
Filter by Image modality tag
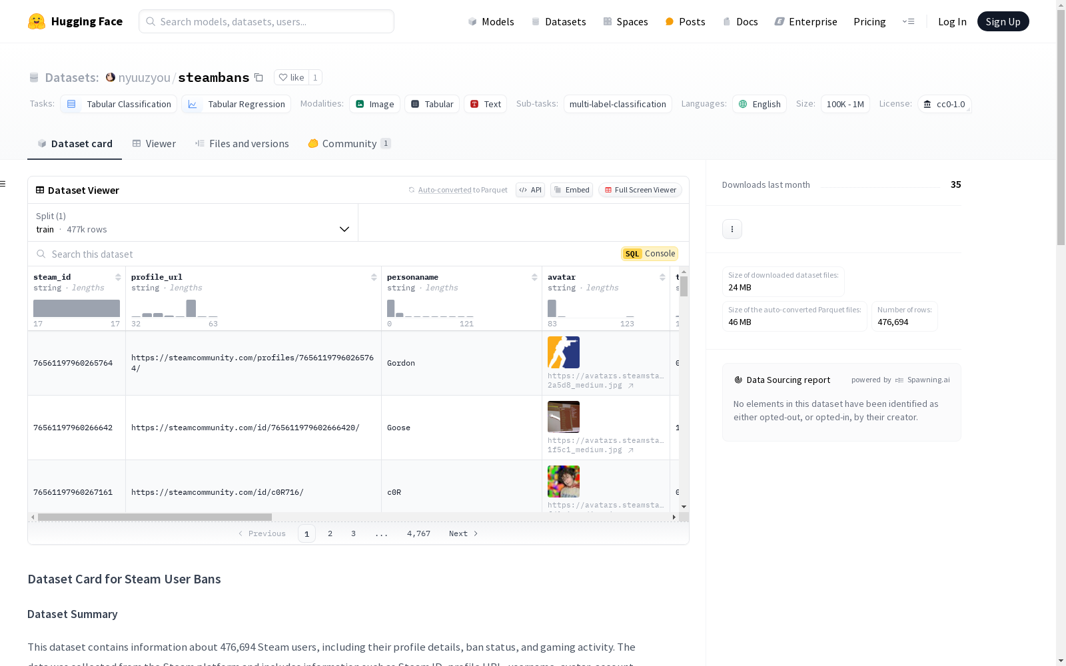pos(374,104)
